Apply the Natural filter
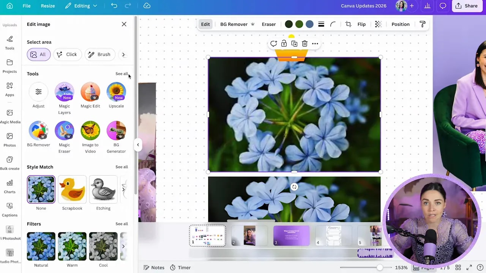Viewport: 486px width, 273px height. [x=41, y=246]
